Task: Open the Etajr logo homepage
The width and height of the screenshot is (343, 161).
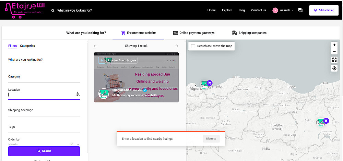Action: 25,10
